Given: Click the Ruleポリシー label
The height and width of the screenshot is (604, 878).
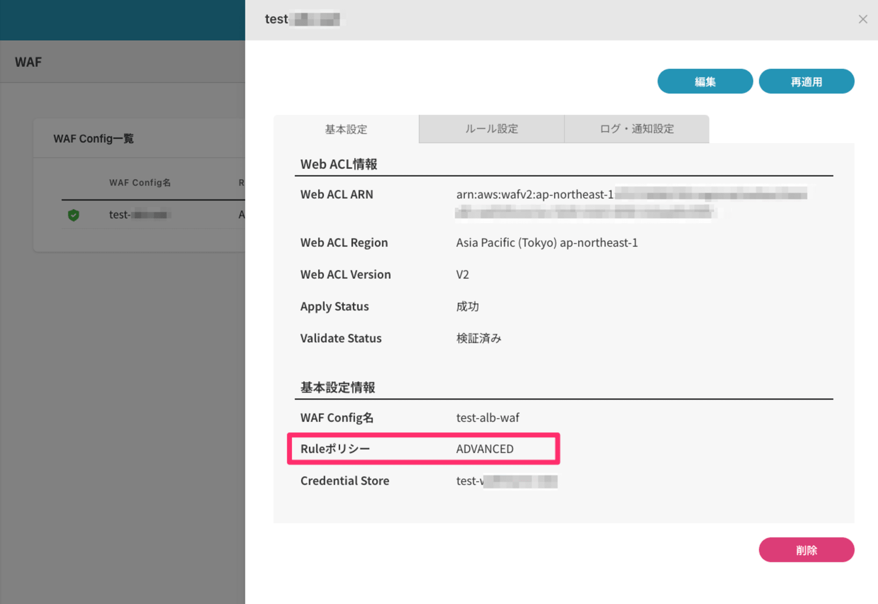Looking at the screenshot, I should 335,449.
